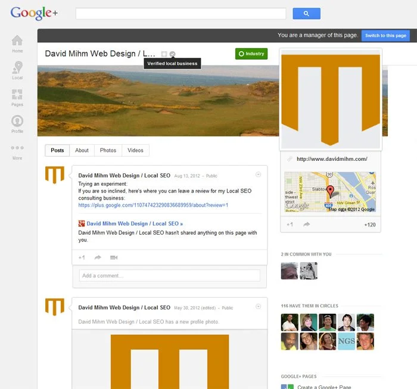Click the golf course cover photo
Viewport: 417px width, 389px height.
[158, 101]
